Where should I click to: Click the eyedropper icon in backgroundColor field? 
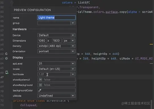[x=40, y=90]
